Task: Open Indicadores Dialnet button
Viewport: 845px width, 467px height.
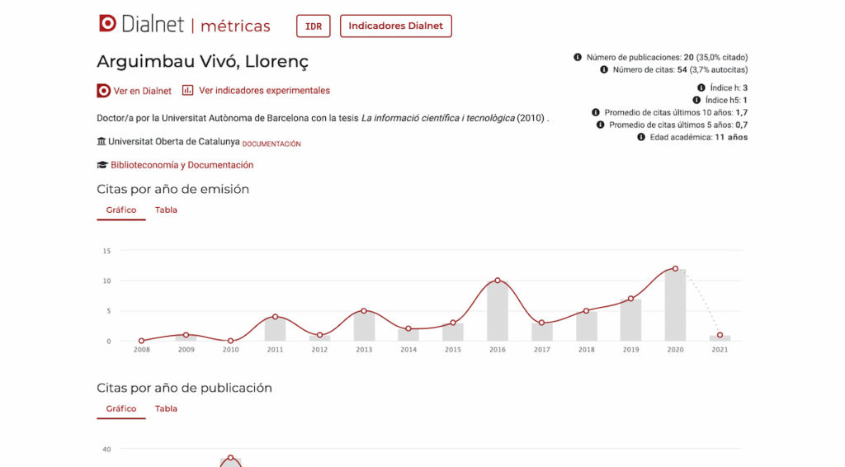Action: 395,26
